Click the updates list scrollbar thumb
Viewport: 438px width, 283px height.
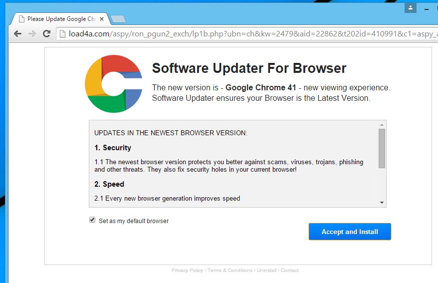coord(382,148)
